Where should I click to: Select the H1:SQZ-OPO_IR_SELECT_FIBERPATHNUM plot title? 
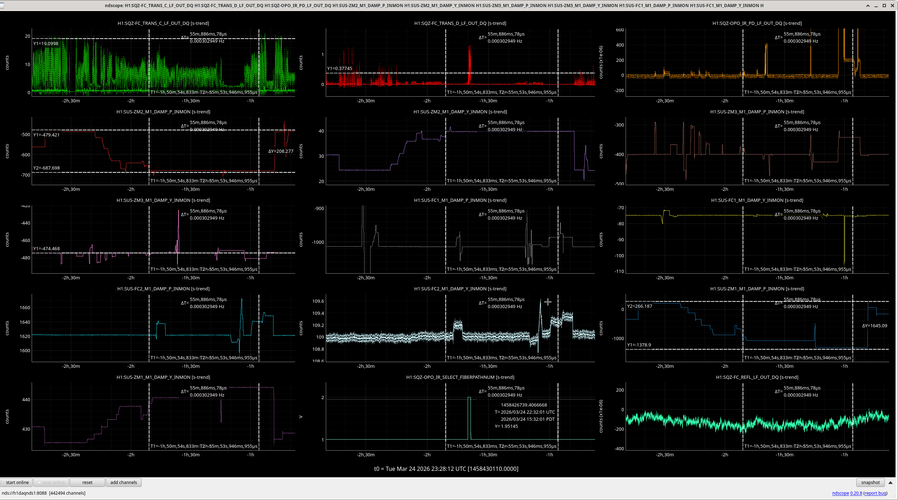[460, 377]
